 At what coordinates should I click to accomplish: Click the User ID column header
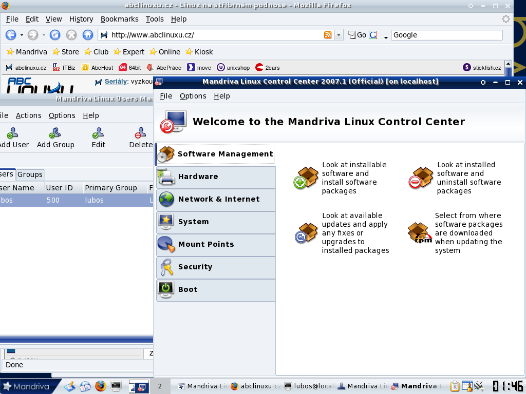click(63, 188)
